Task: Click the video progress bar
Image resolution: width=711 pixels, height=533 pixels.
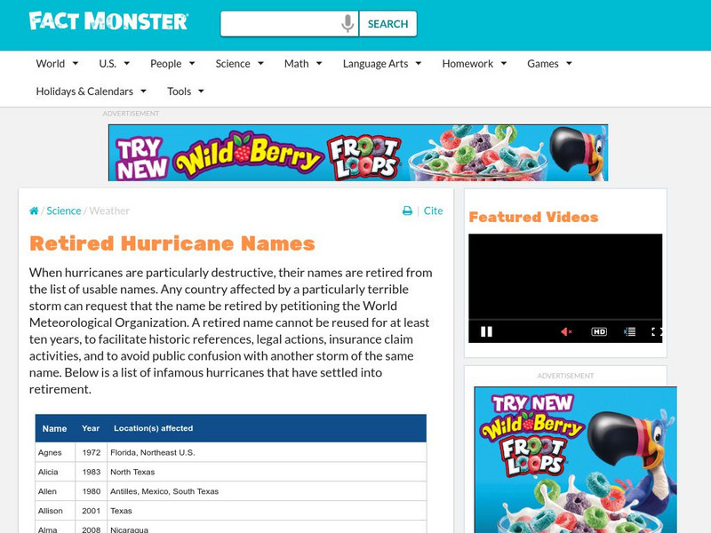Action: click(x=565, y=320)
